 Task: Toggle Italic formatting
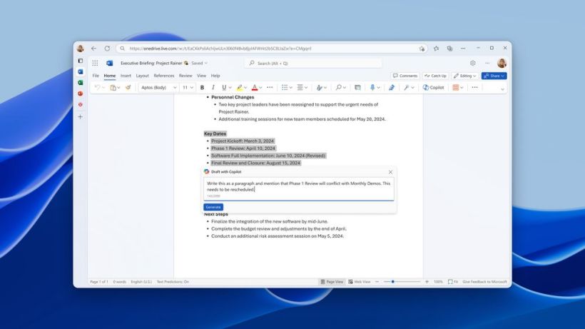point(213,87)
